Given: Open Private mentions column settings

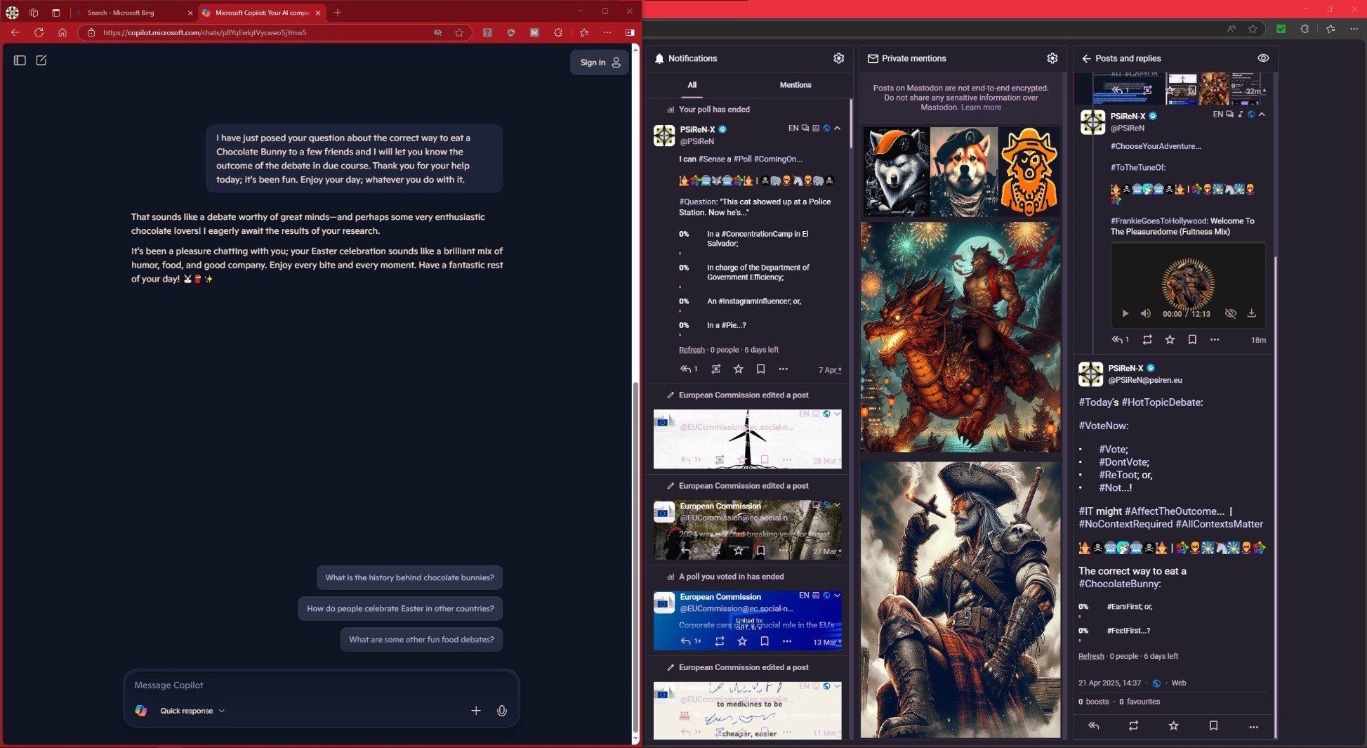Looking at the screenshot, I should pos(1052,58).
